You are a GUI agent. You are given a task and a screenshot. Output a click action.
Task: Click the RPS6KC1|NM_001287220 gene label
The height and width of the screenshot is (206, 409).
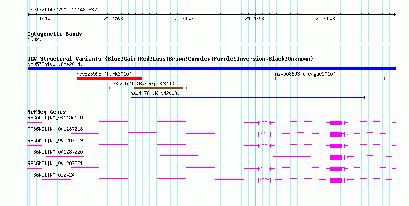[55, 152]
